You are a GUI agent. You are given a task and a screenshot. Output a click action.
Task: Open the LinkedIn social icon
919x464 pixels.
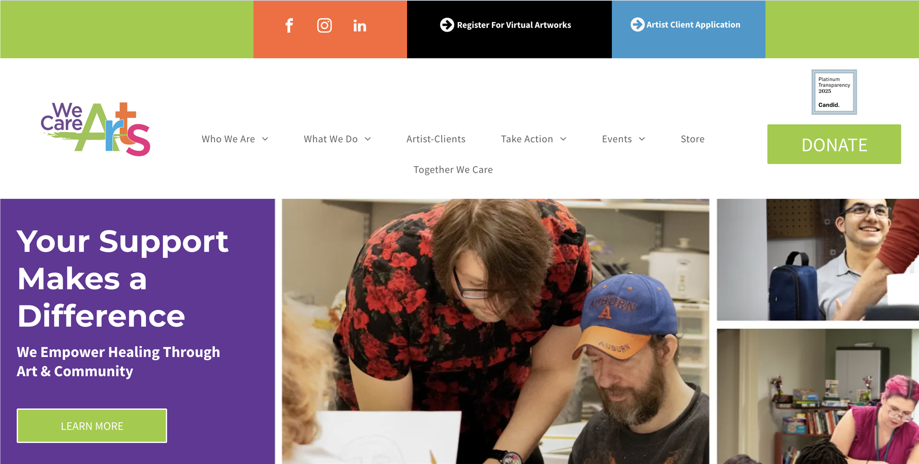(x=360, y=26)
